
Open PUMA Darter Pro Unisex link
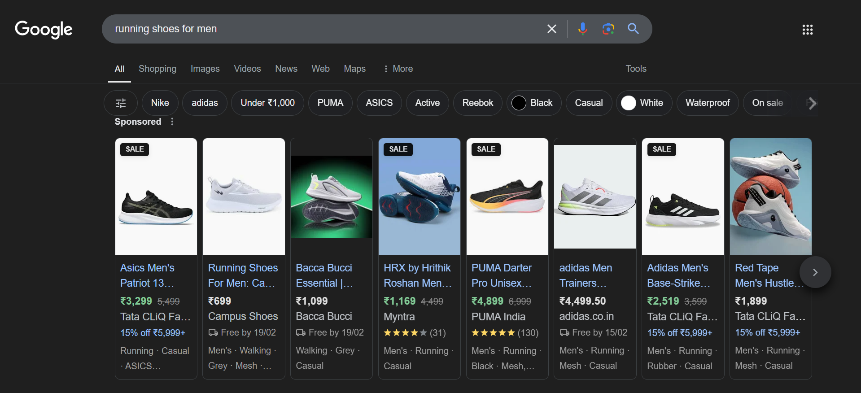coord(502,275)
